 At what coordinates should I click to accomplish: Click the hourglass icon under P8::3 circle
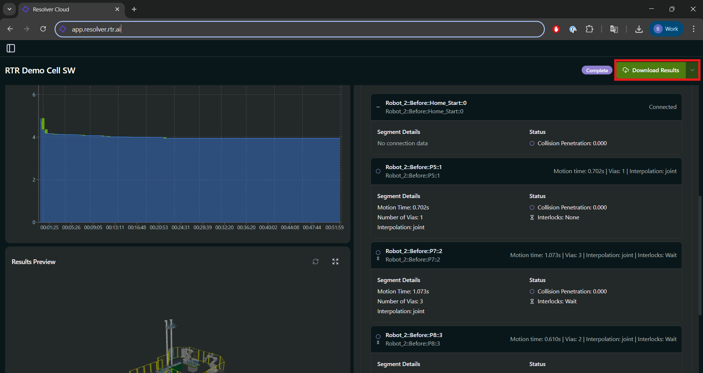pyautogui.click(x=378, y=343)
